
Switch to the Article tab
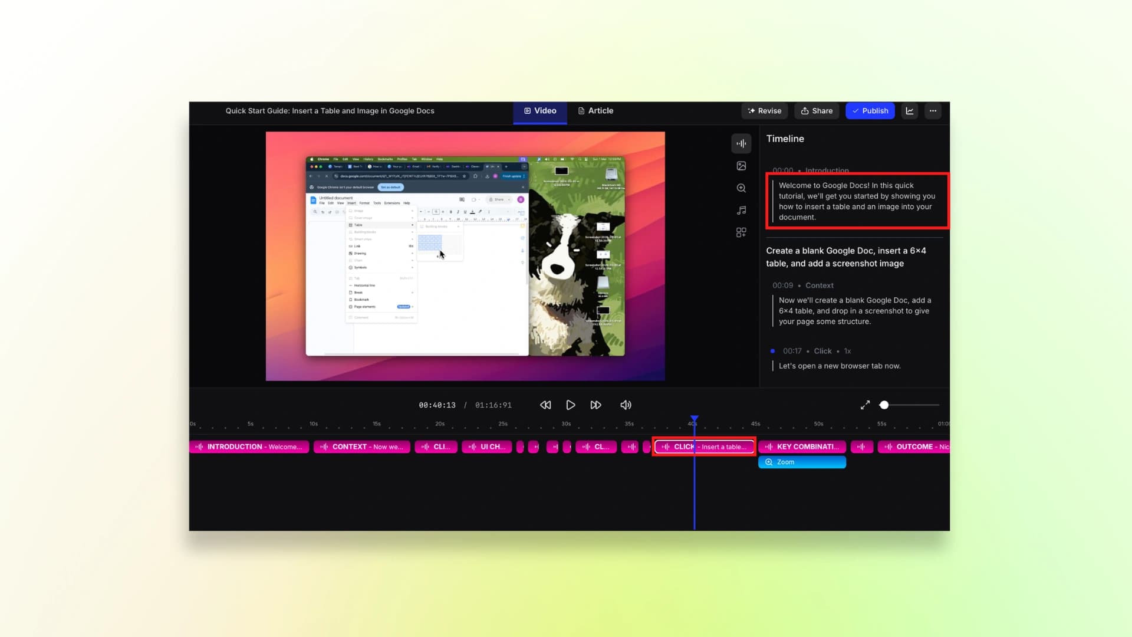595,111
